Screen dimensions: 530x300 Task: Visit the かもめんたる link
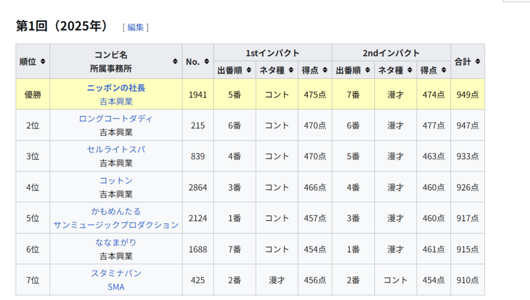[116, 211]
